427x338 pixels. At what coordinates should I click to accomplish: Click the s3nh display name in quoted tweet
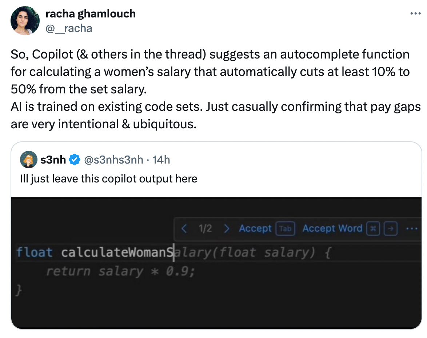tap(53, 160)
